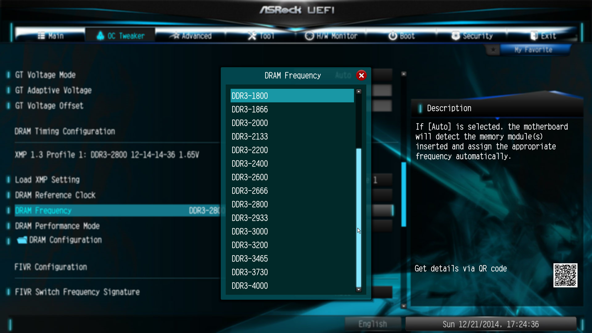Click the QR code image
The image size is (592, 333).
(565, 275)
